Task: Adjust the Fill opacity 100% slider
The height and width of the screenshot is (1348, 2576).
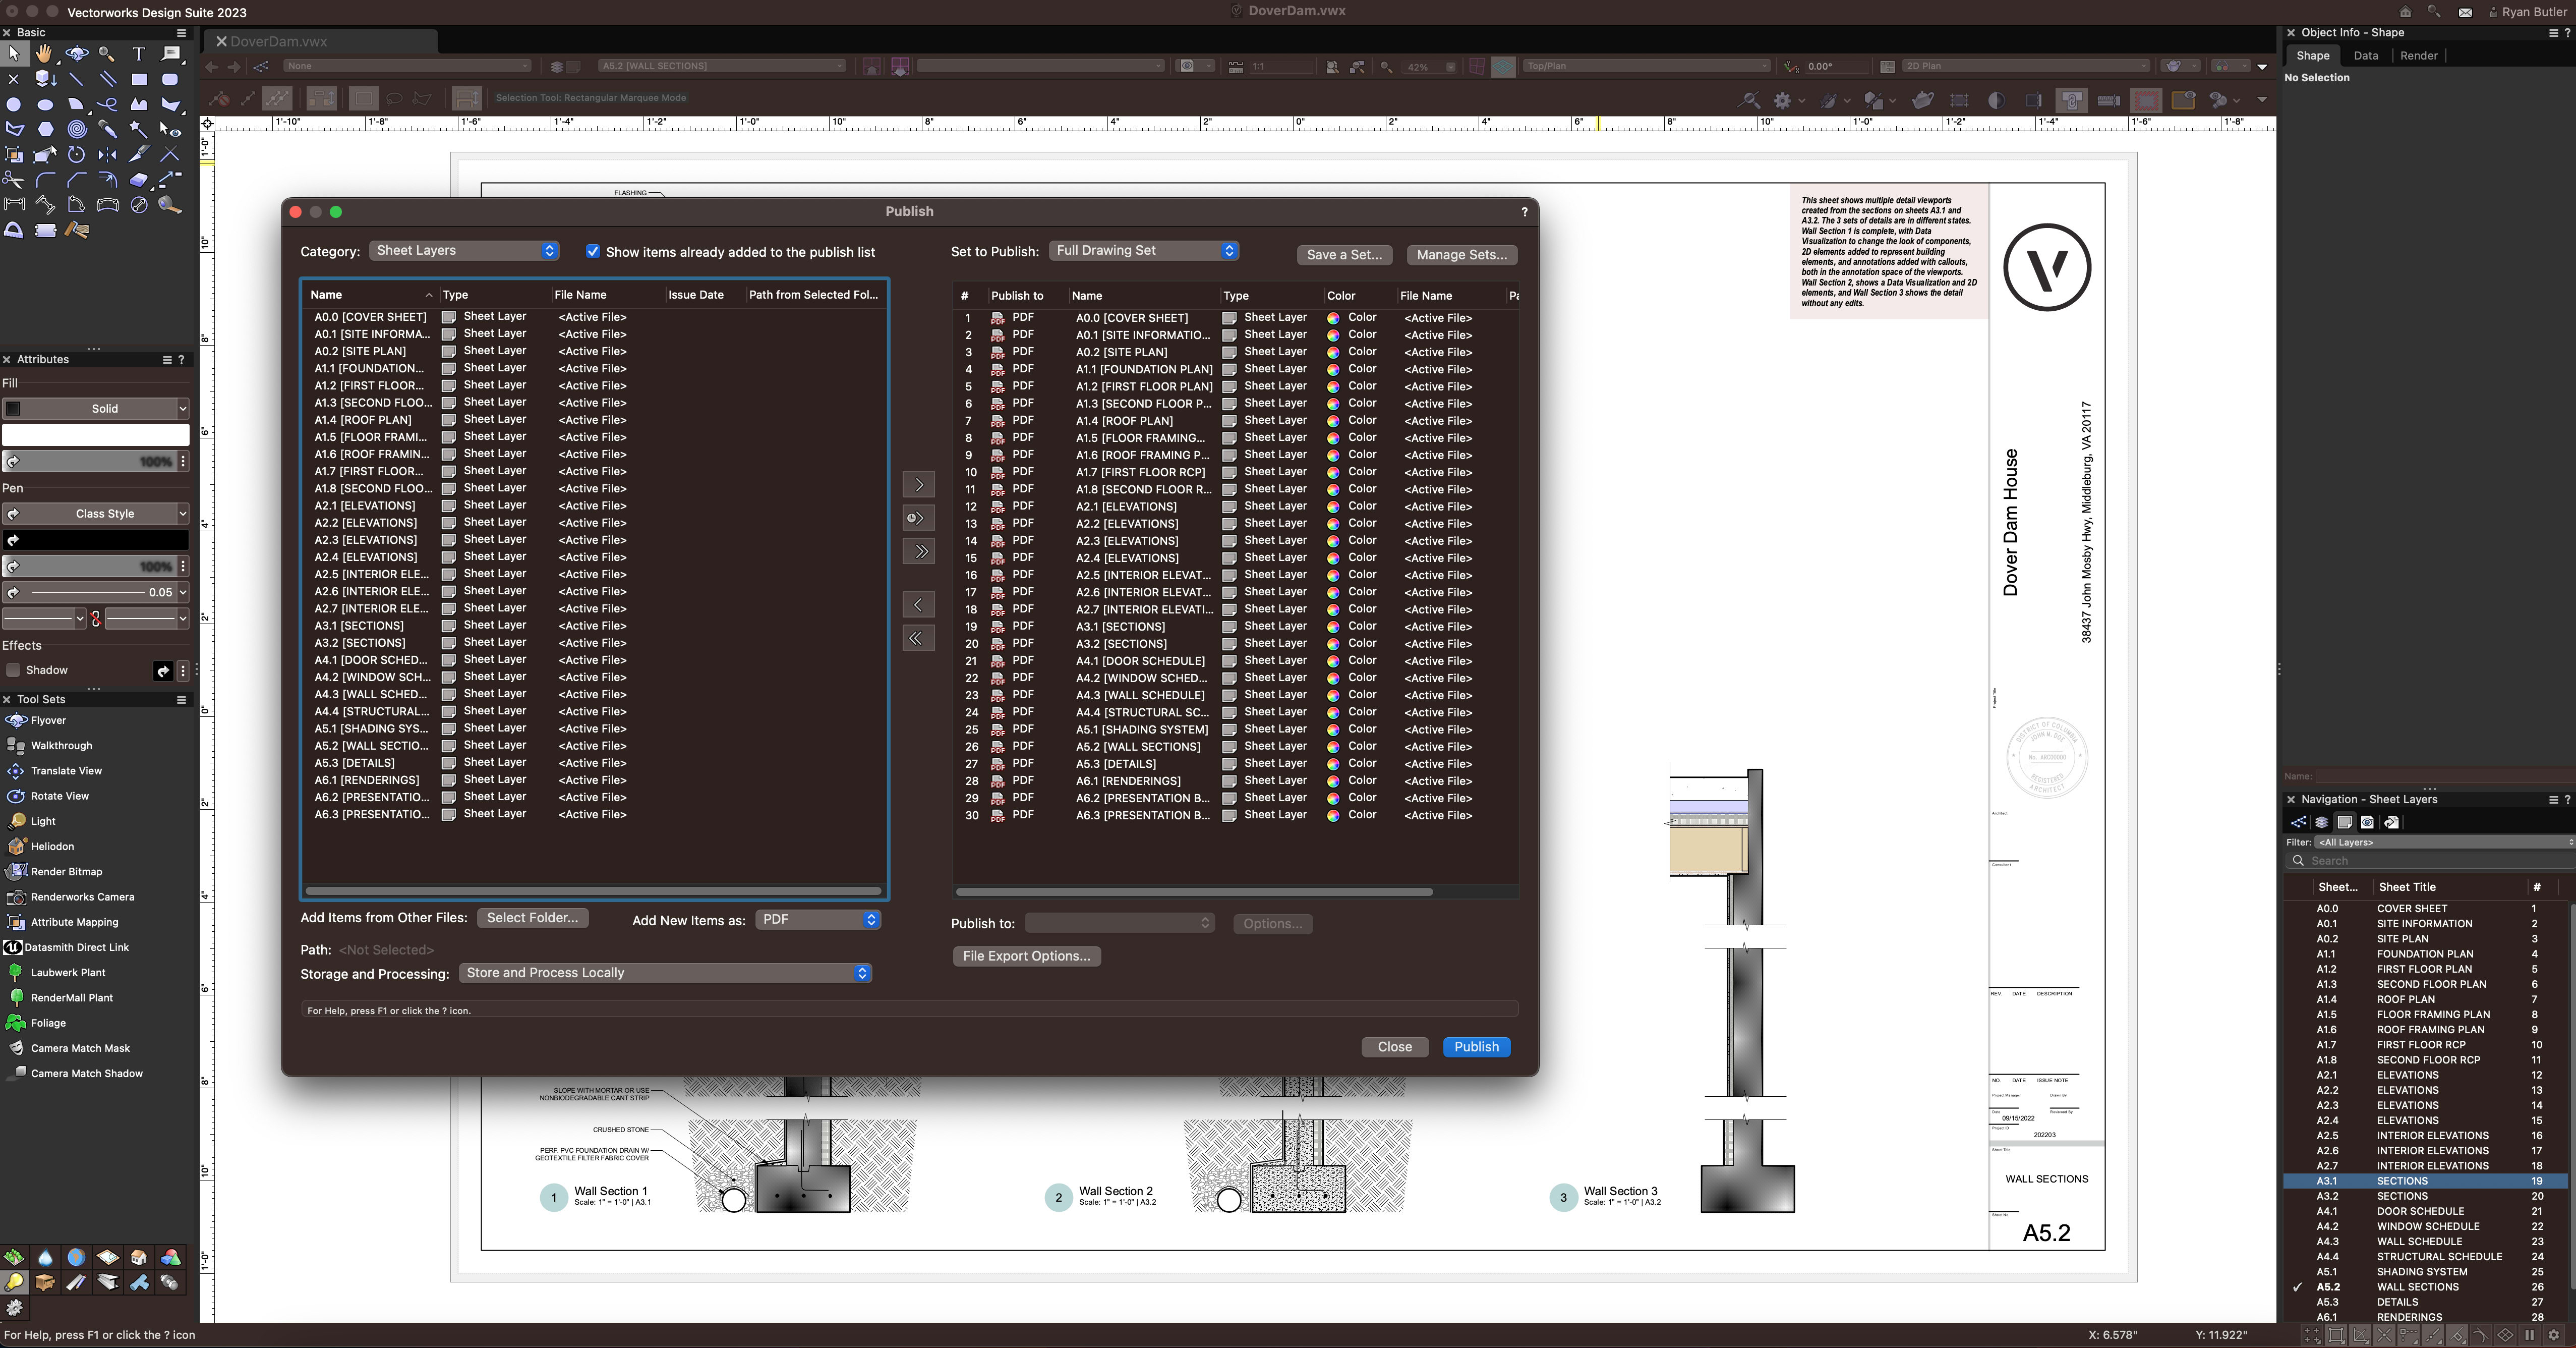Action: pos(90,462)
